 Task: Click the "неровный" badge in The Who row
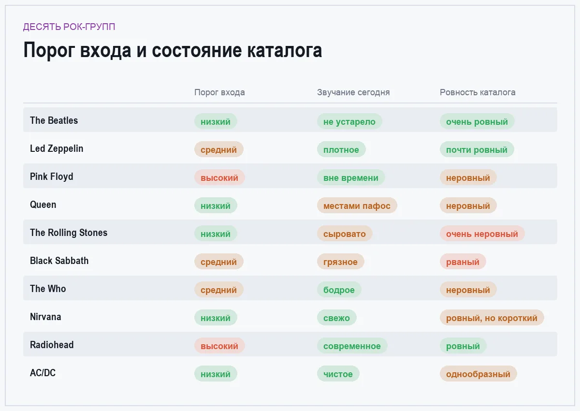coord(468,290)
